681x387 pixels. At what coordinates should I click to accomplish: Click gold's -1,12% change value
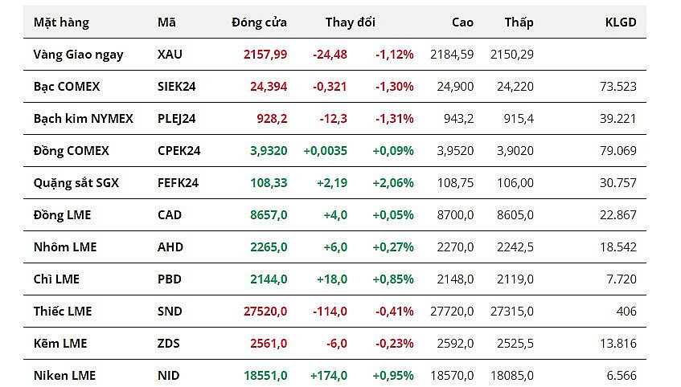tap(394, 55)
